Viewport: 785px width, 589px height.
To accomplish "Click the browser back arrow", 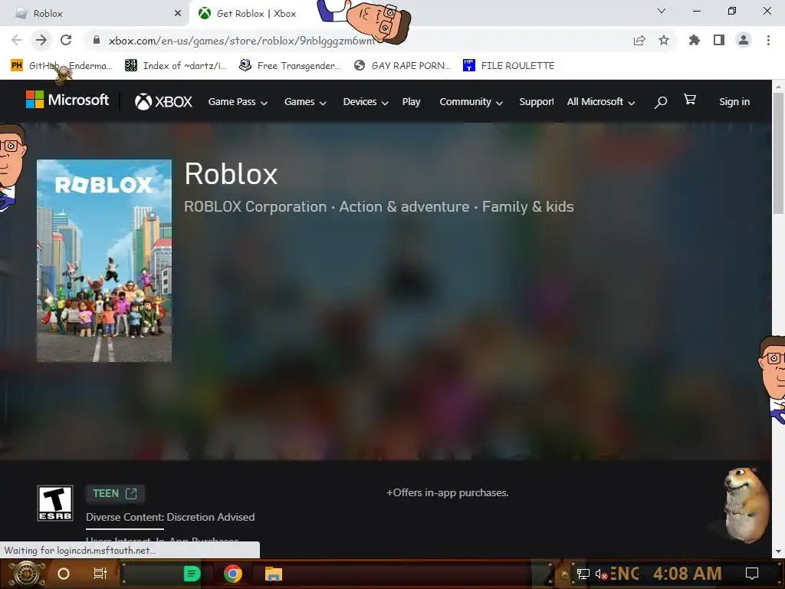I will point(17,40).
